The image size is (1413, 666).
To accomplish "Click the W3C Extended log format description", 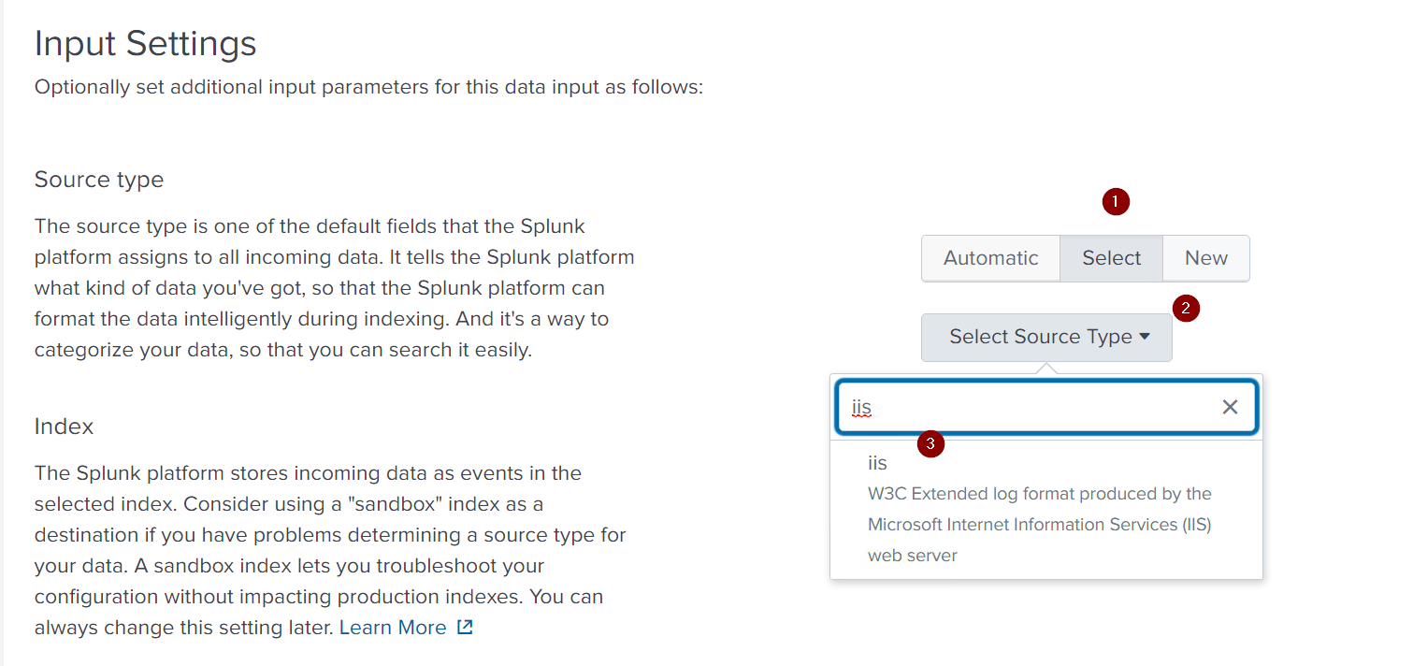I will point(1039,525).
